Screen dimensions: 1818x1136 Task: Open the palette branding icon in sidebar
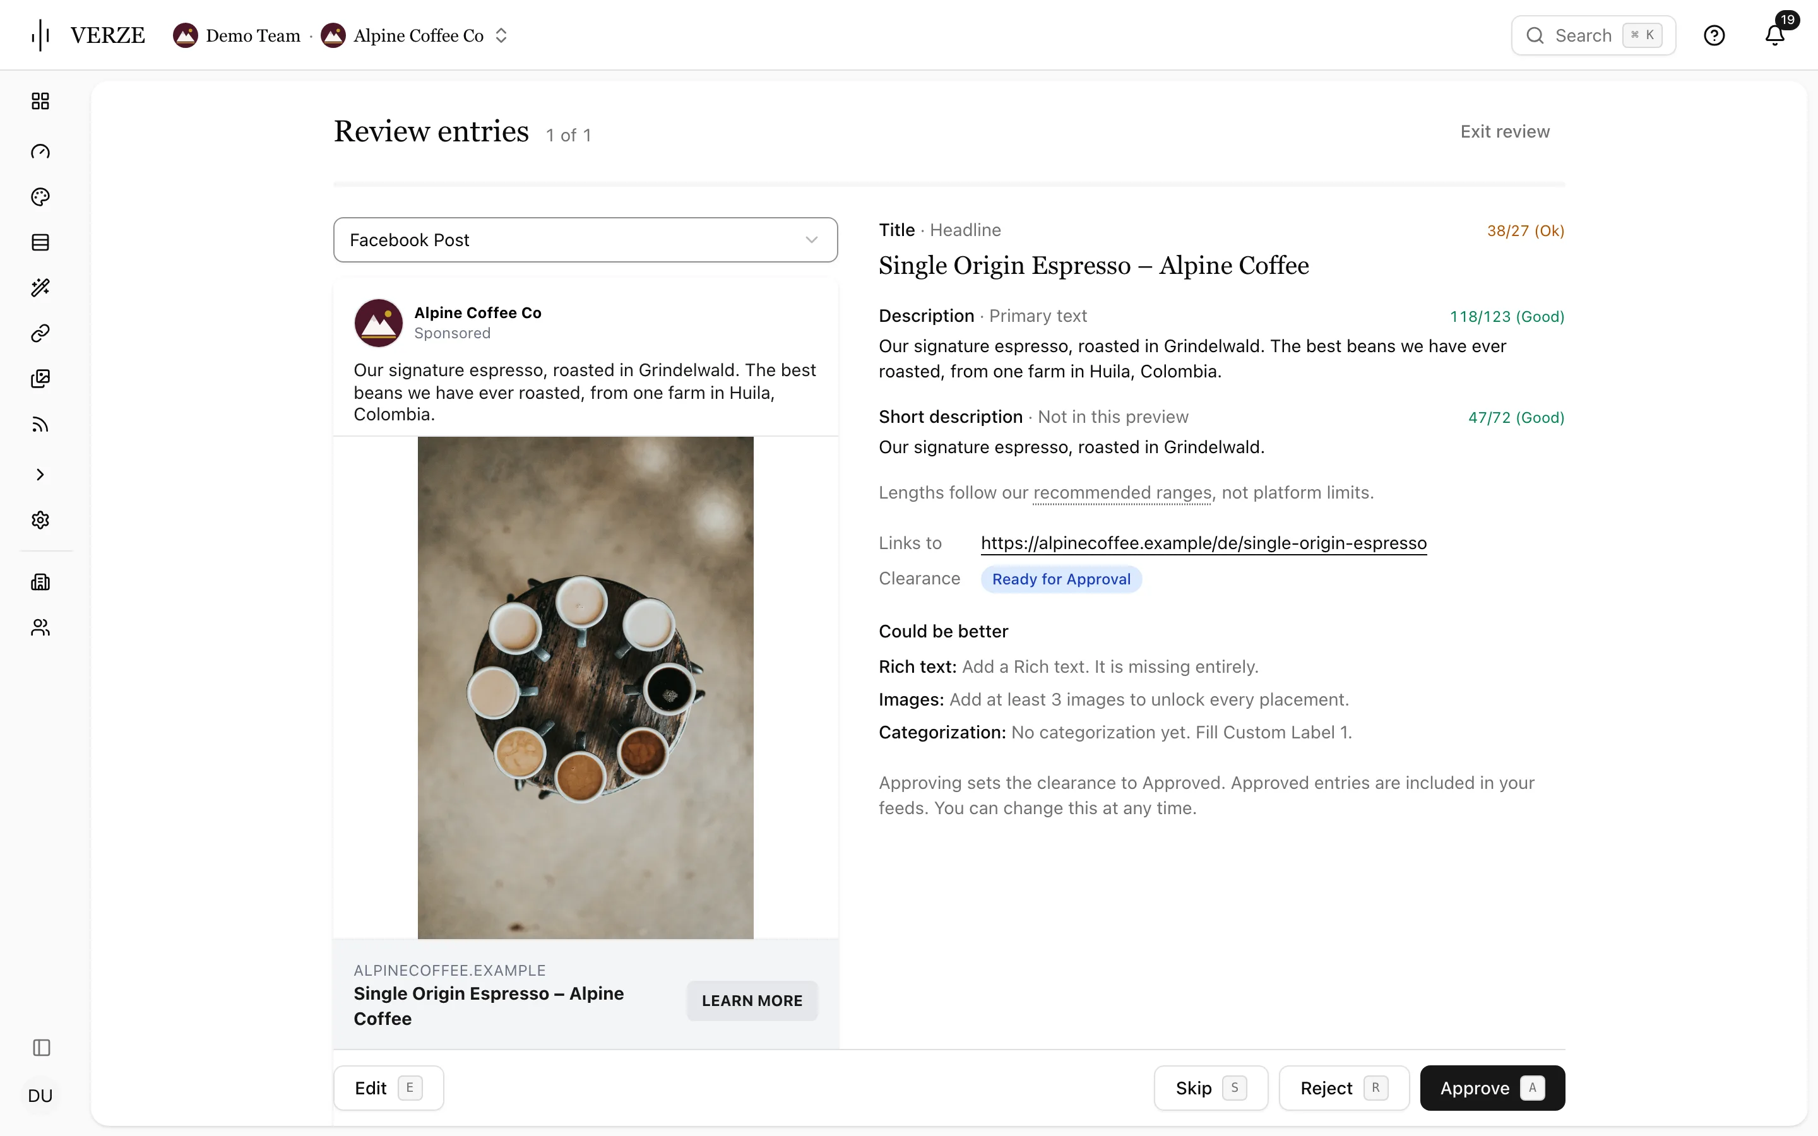point(40,197)
